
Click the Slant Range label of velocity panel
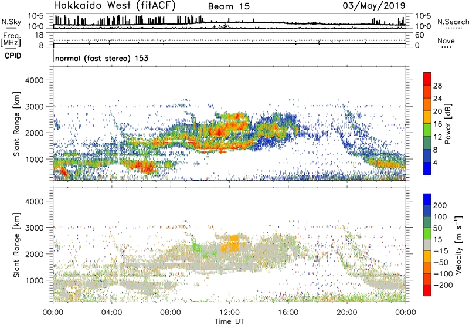click(16, 245)
